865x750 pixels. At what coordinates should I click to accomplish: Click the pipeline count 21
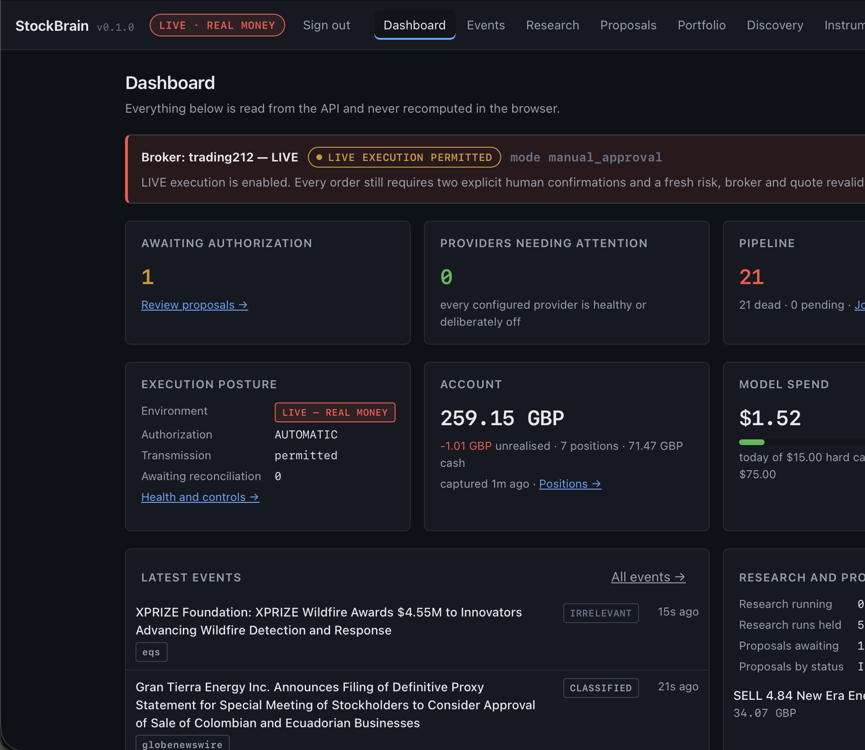tap(751, 277)
